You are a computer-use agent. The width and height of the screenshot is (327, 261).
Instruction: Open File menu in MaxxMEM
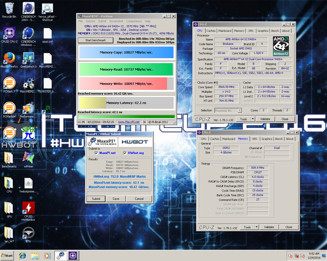[x=80, y=21]
